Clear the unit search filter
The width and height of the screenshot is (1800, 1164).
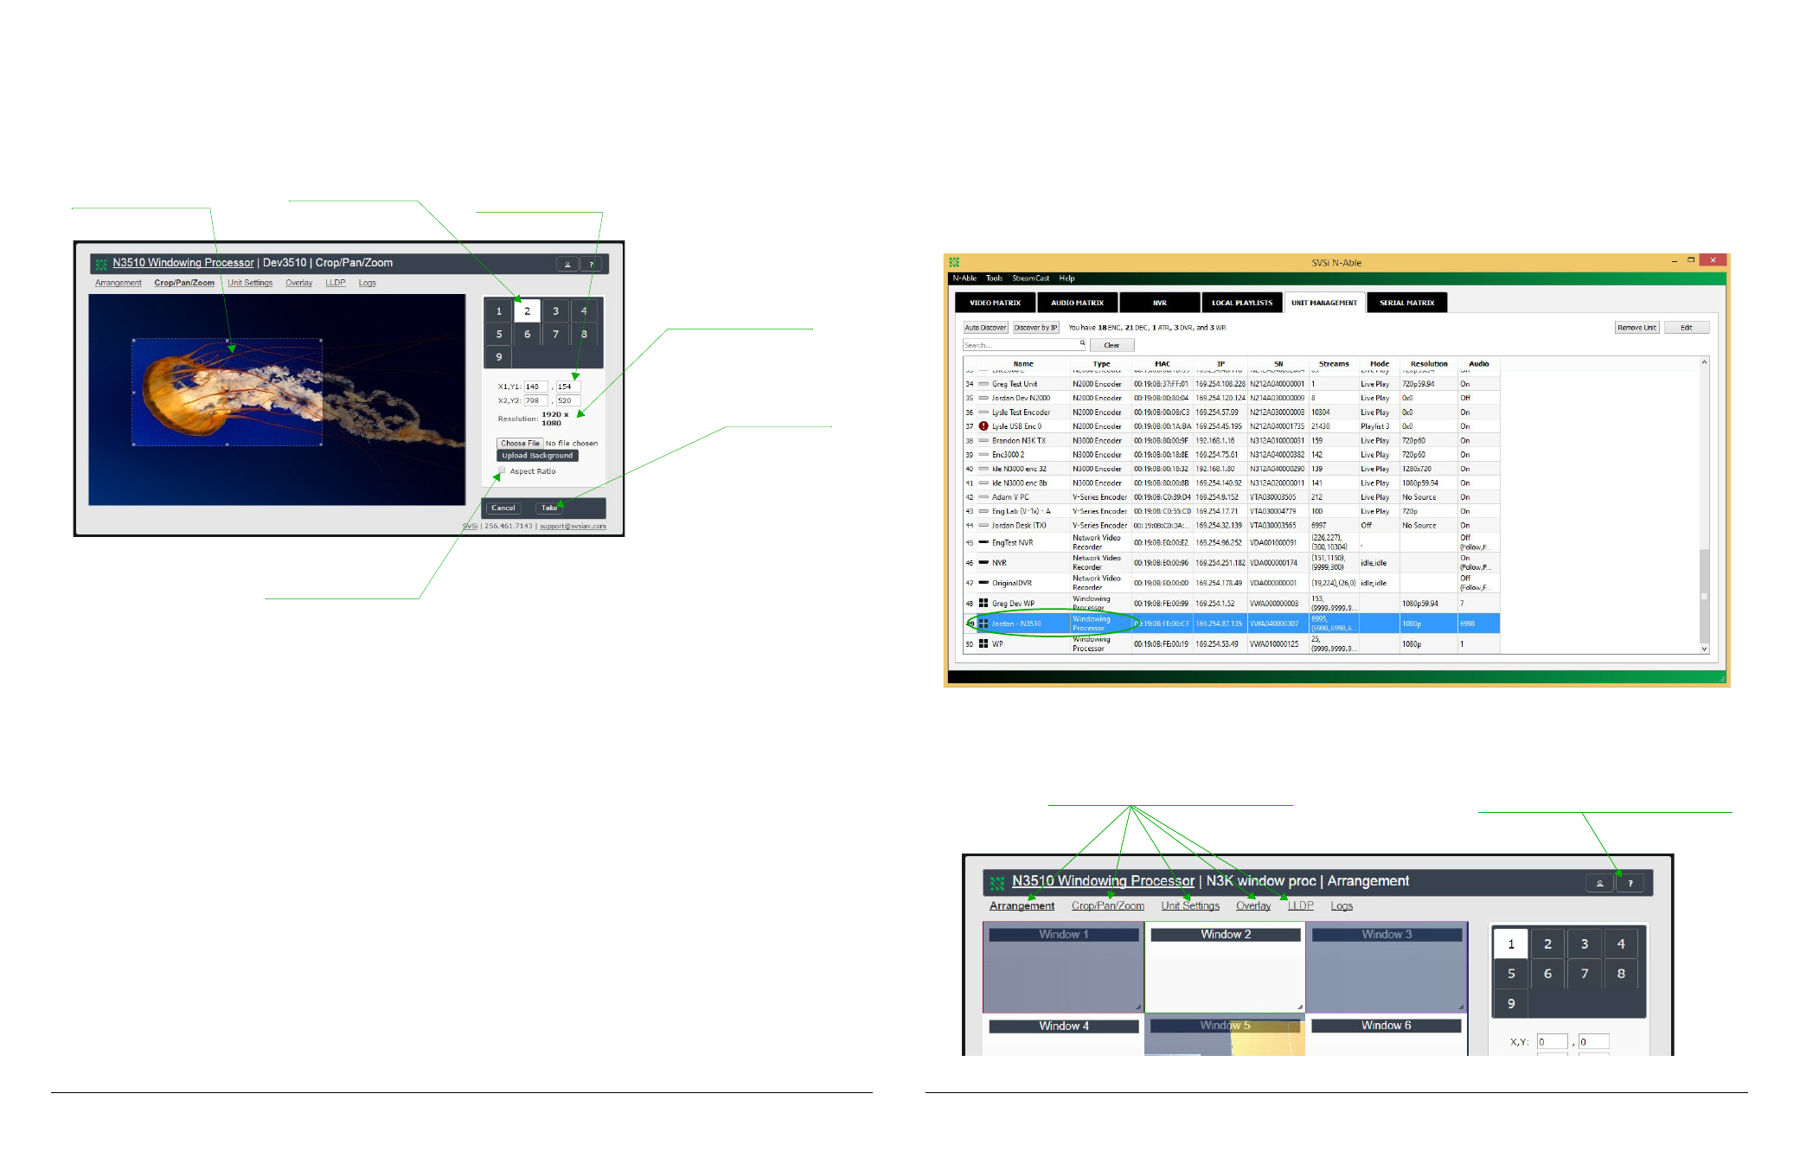point(1111,345)
